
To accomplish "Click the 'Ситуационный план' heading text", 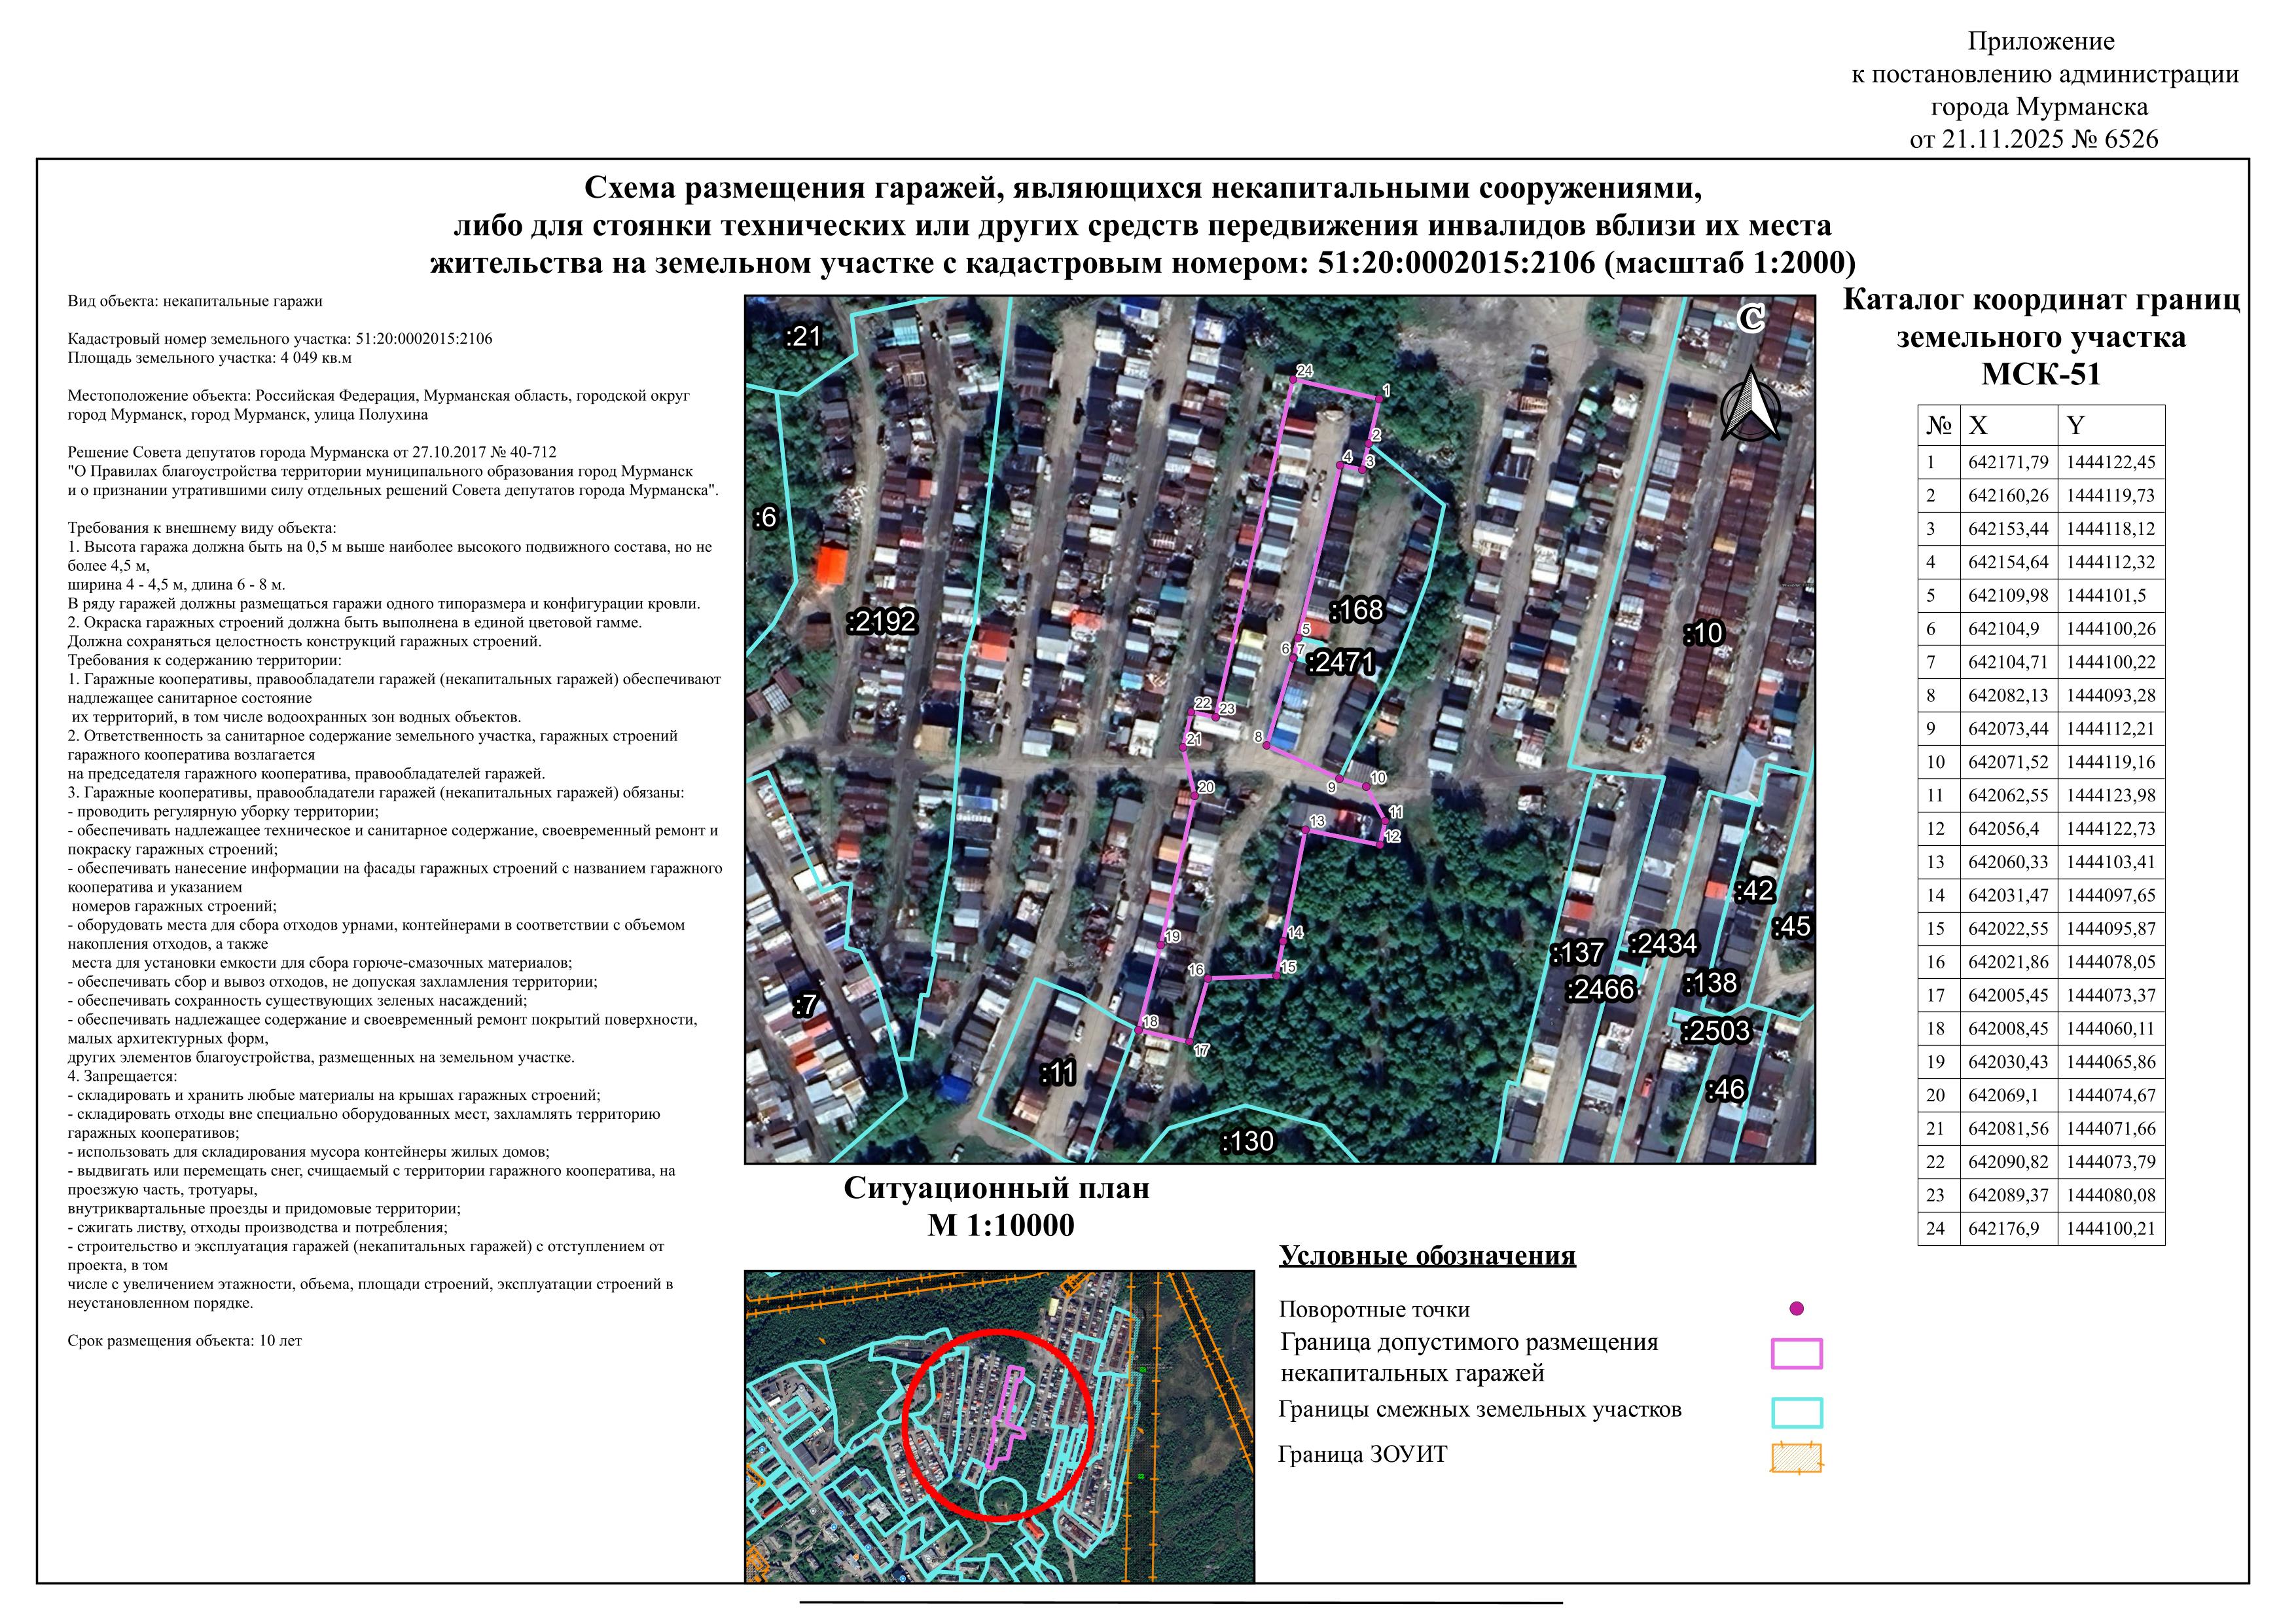I will (x=997, y=1188).
